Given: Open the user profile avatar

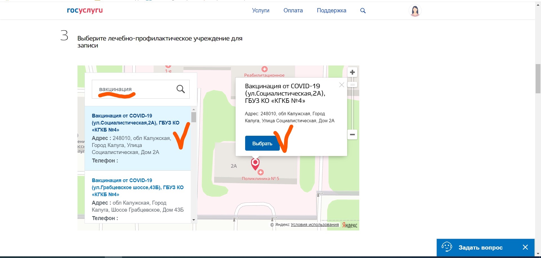Looking at the screenshot, I should coord(415,11).
